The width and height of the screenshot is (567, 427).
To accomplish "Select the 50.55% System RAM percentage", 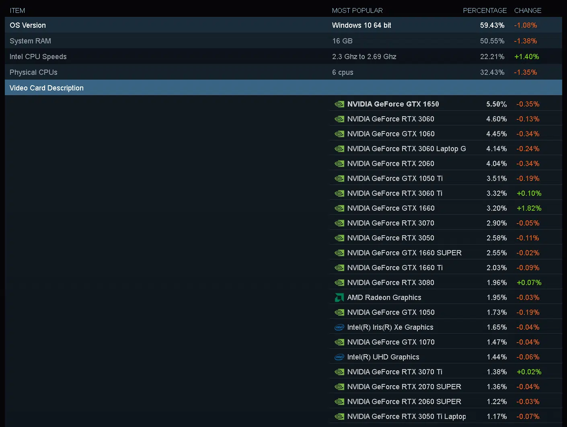I will coord(492,41).
